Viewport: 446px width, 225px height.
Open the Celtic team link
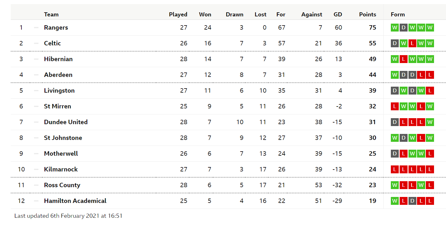point(52,43)
